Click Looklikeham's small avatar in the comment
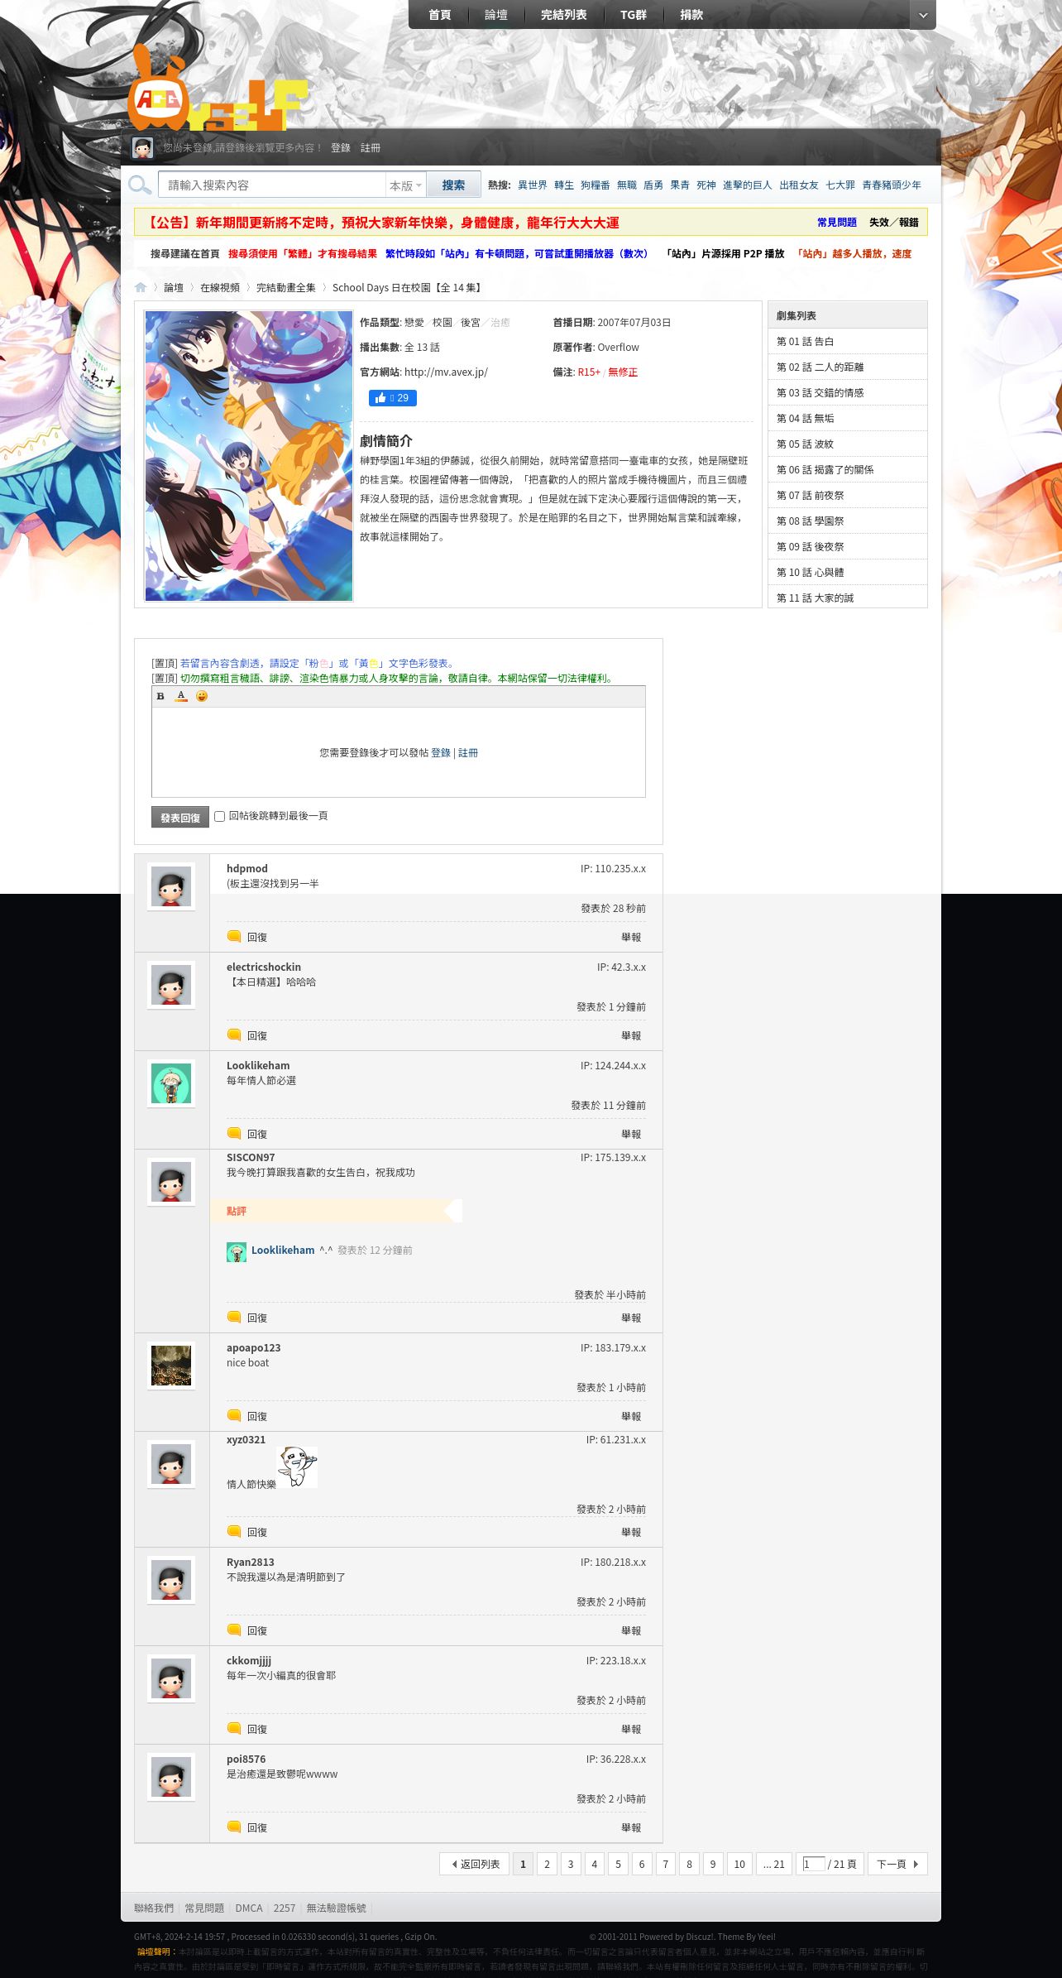1062x1978 pixels. [x=237, y=1252]
